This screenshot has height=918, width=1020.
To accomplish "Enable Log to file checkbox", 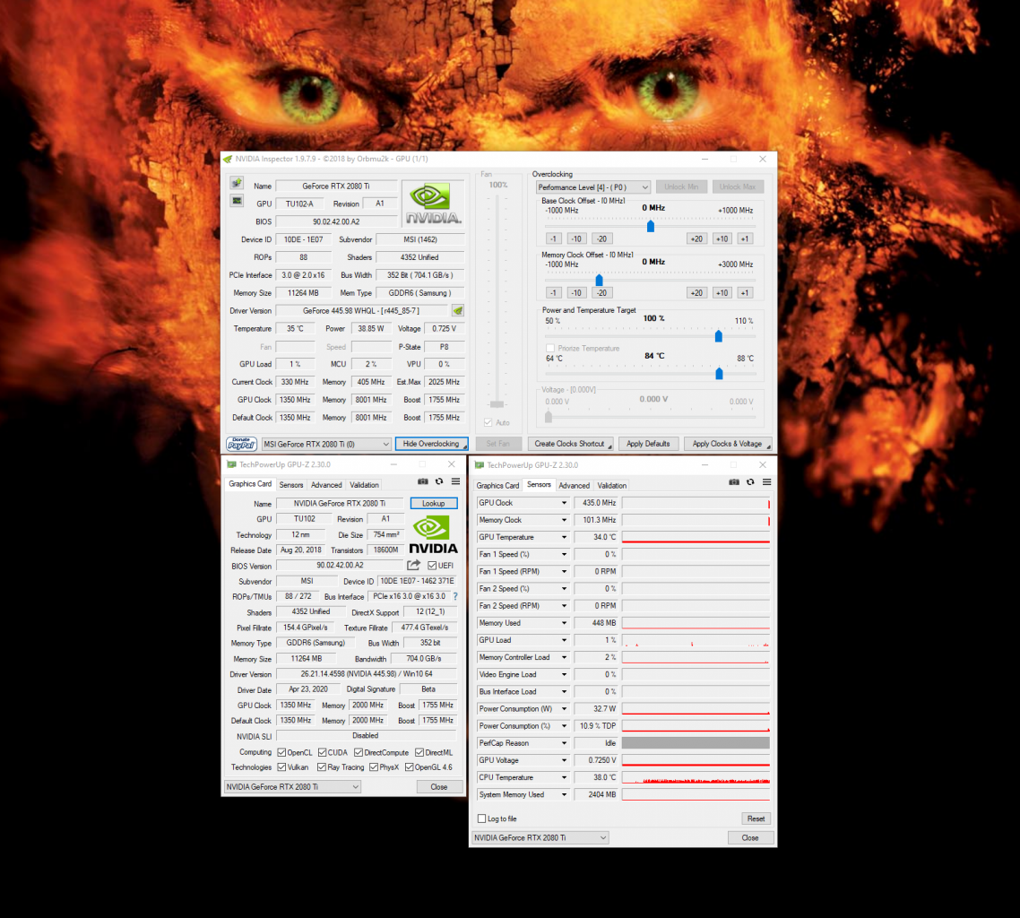I will tap(482, 819).
